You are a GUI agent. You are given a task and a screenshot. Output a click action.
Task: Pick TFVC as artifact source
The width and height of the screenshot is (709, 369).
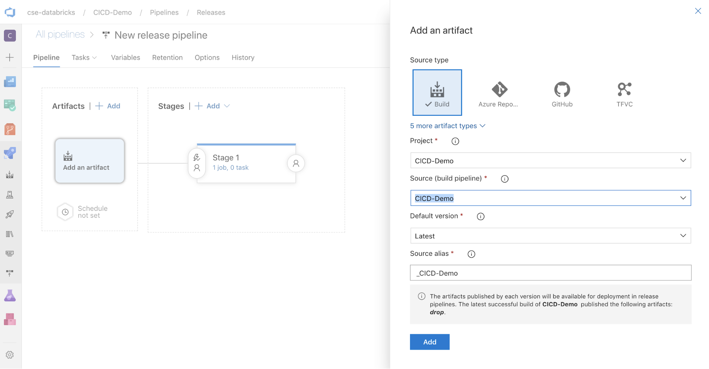tap(624, 92)
